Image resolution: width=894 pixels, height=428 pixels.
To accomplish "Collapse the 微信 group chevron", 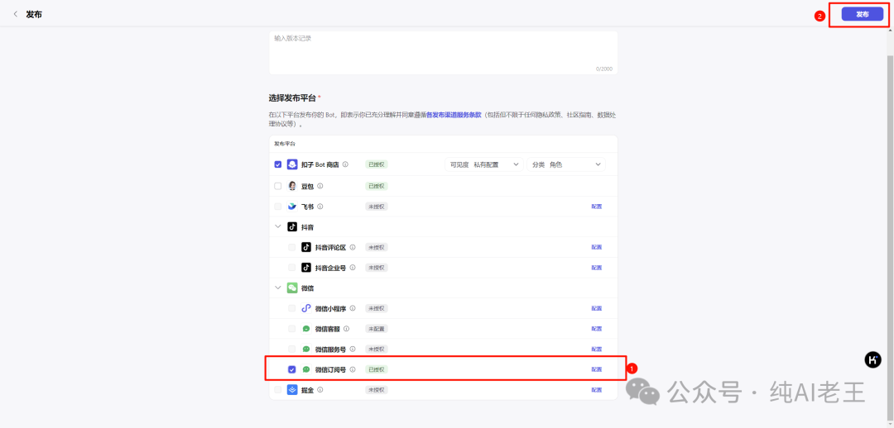I will 277,288.
